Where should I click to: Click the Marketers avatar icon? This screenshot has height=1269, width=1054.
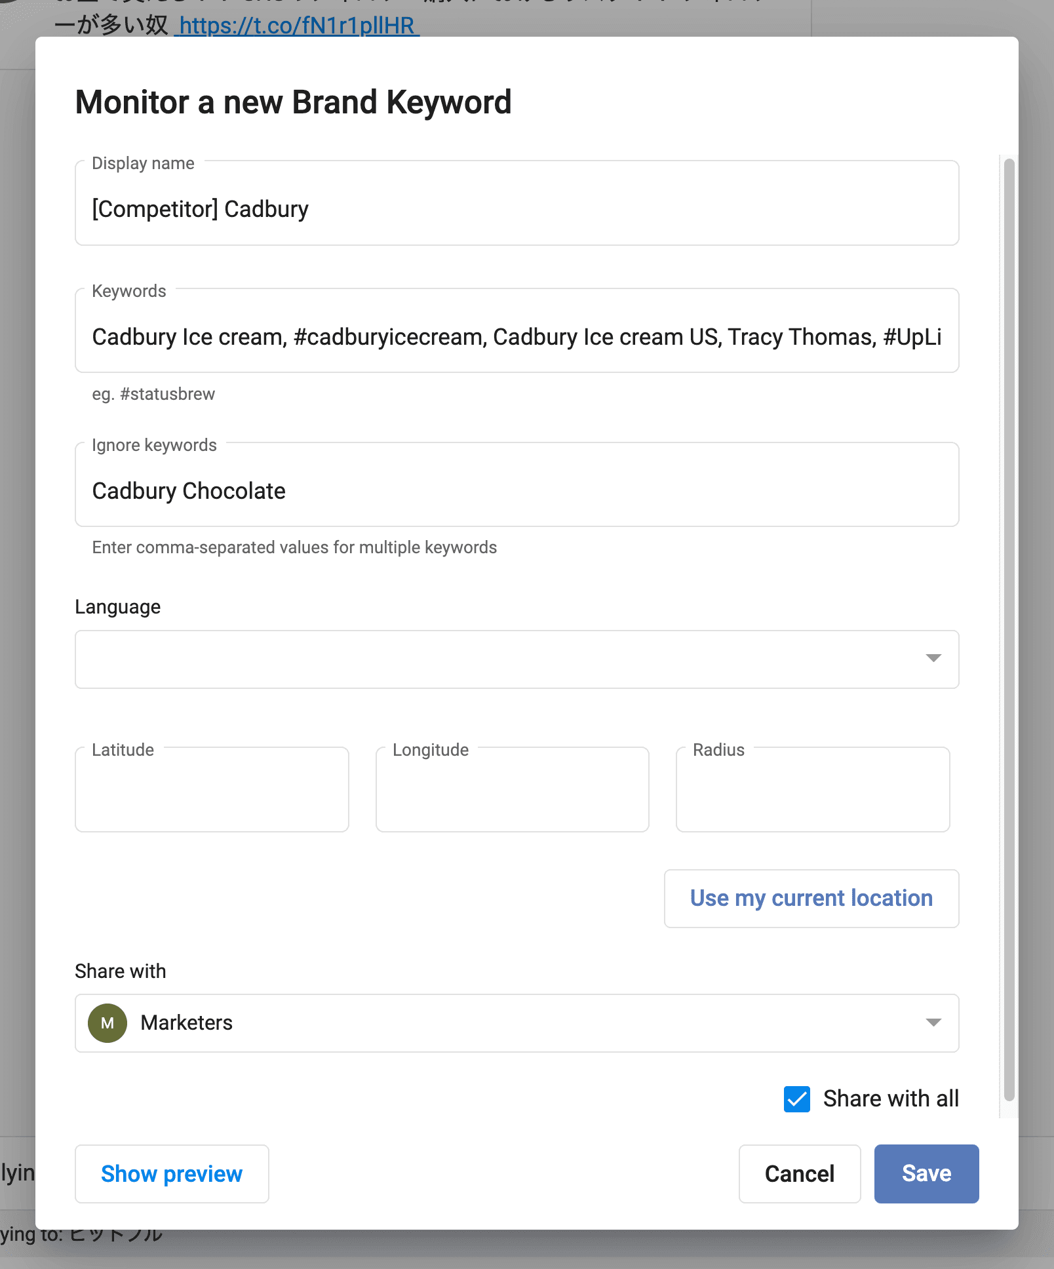coord(107,1023)
